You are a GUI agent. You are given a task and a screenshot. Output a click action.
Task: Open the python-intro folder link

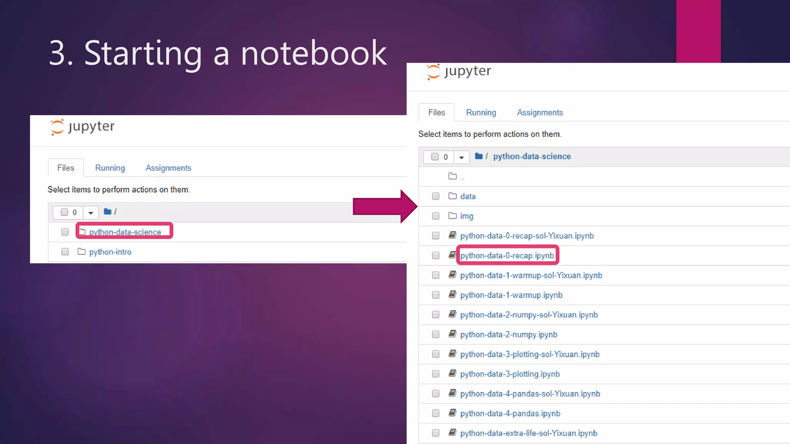pyautogui.click(x=110, y=252)
